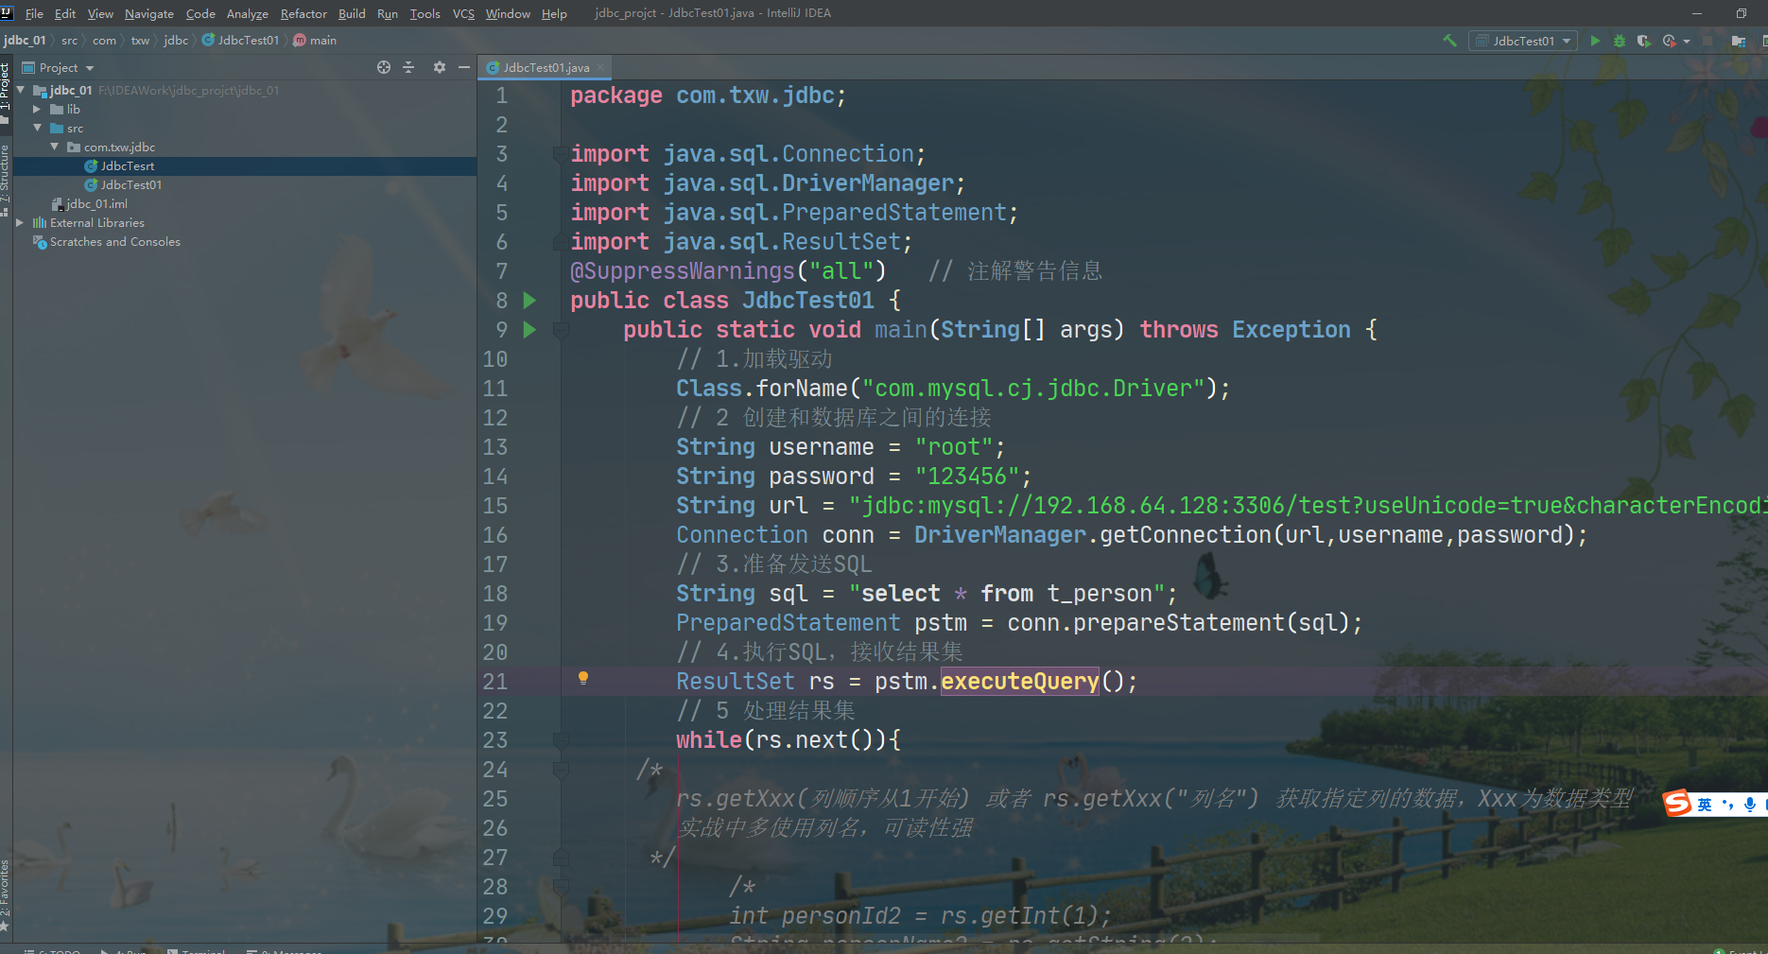The image size is (1768, 954).
Task: Open the Tools menu
Action: (x=425, y=13)
